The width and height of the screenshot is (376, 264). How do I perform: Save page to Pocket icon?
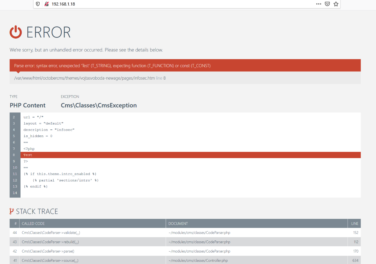pyautogui.click(x=327, y=4)
